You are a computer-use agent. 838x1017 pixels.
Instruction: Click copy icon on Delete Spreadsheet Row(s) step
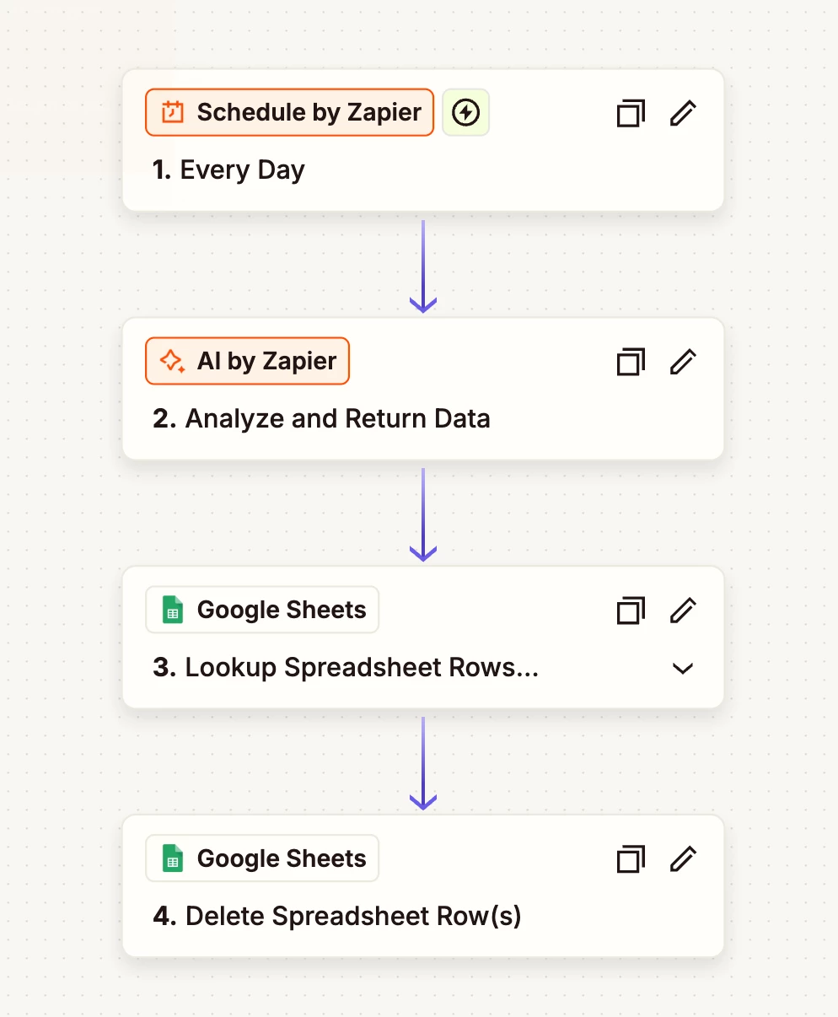tap(631, 858)
